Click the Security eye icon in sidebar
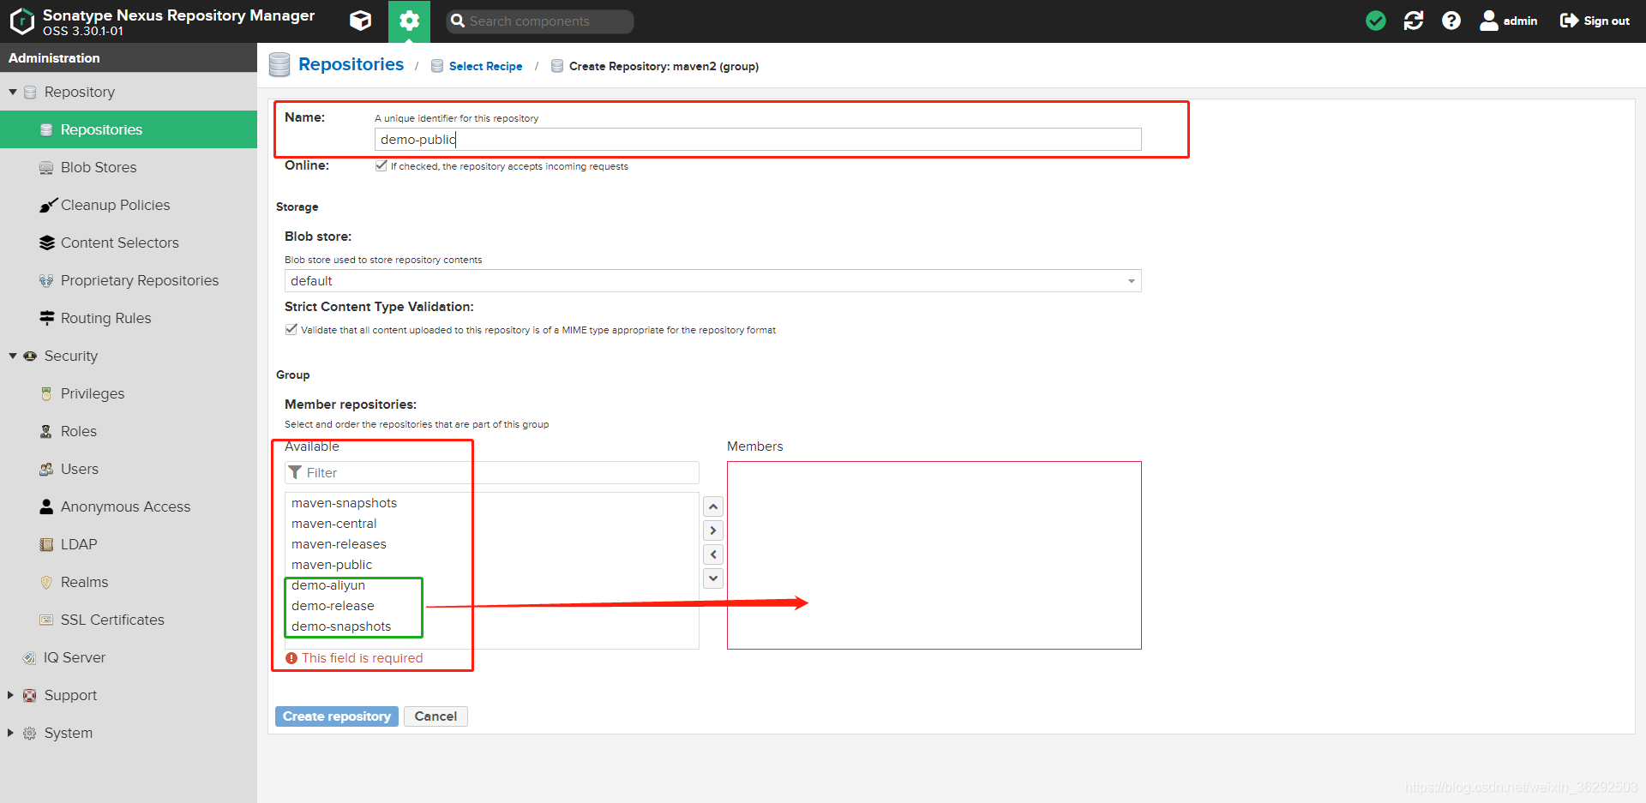 (30, 356)
